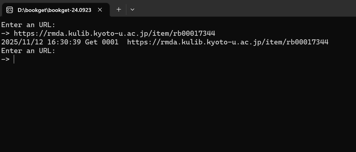Click the command prompt icon in the tab
Screen dimensions: 356x152
(10, 10)
